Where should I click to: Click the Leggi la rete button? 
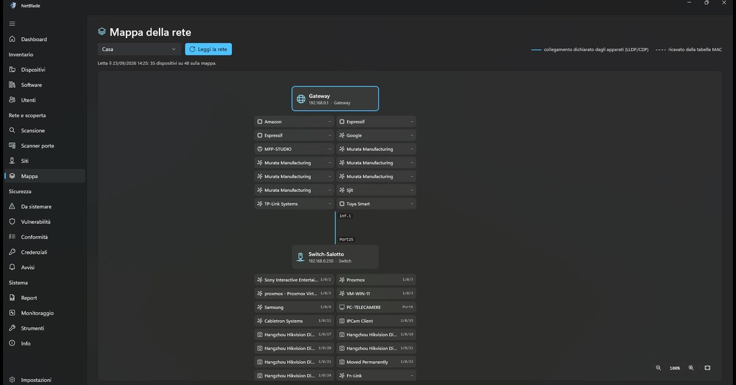[x=209, y=49]
